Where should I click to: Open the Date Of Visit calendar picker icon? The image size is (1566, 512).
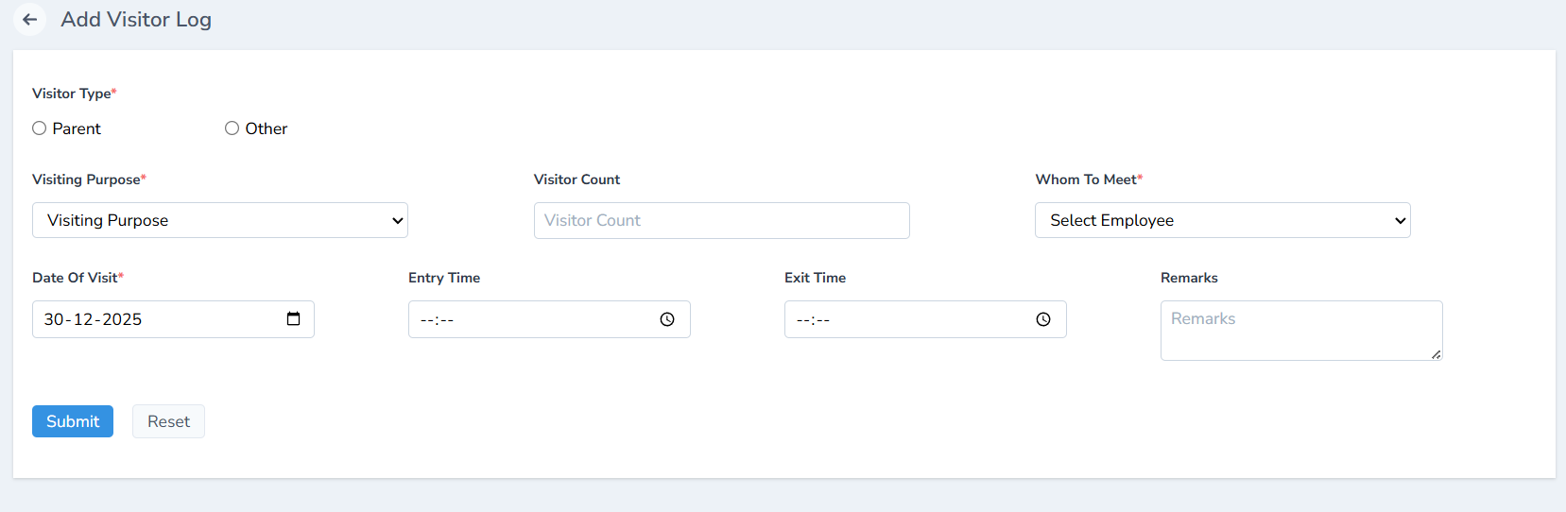point(293,319)
